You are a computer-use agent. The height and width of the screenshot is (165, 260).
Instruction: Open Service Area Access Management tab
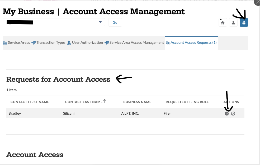(134, 43)
